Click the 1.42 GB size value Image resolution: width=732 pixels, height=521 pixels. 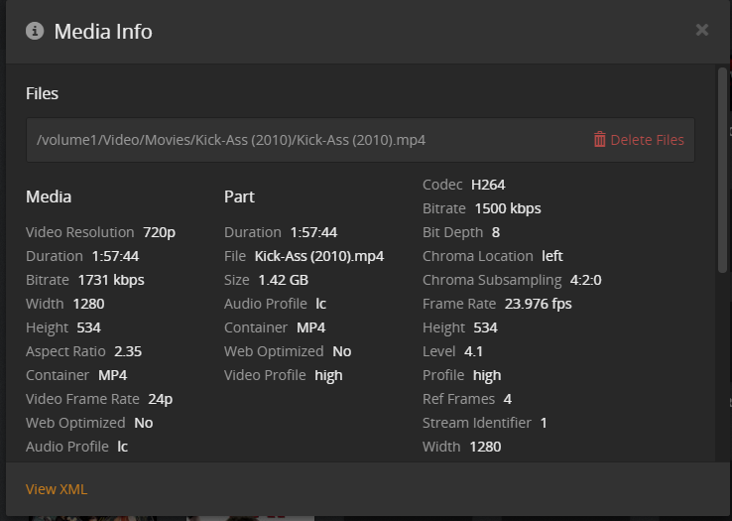283,280
